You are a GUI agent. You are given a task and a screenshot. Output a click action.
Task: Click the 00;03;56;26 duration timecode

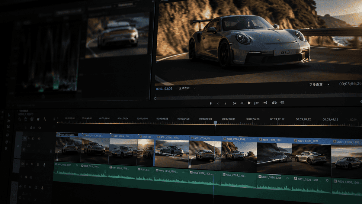point(350,84)
